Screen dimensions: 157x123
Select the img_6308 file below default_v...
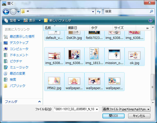(x=54, y=57)
